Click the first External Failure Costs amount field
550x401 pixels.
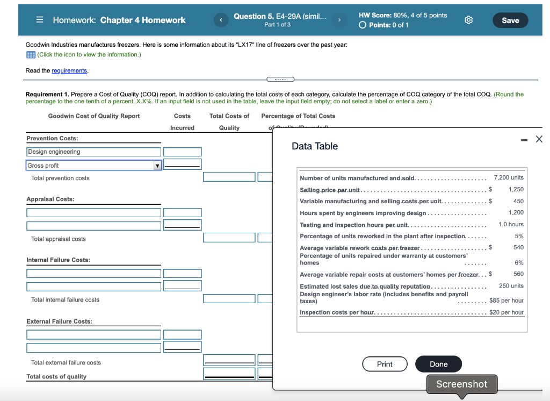[183, 334]
